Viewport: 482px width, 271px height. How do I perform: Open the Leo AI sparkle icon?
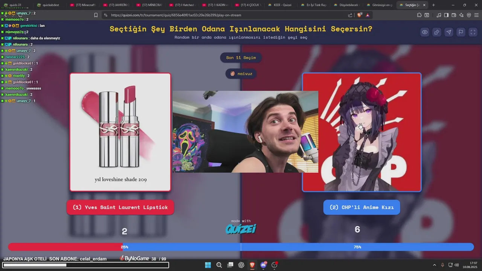coord(461,15)
